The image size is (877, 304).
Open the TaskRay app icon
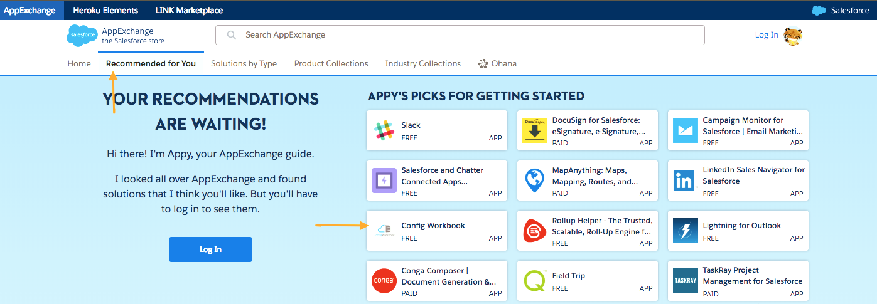pyautogui.click(x=686, y=281)
